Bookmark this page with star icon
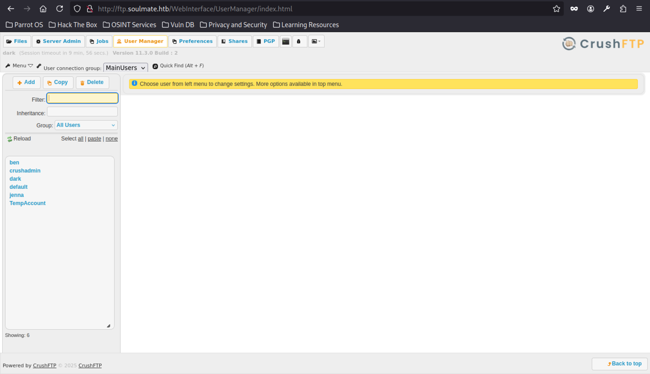The image size is (650, 374). [x=556, y=9]
